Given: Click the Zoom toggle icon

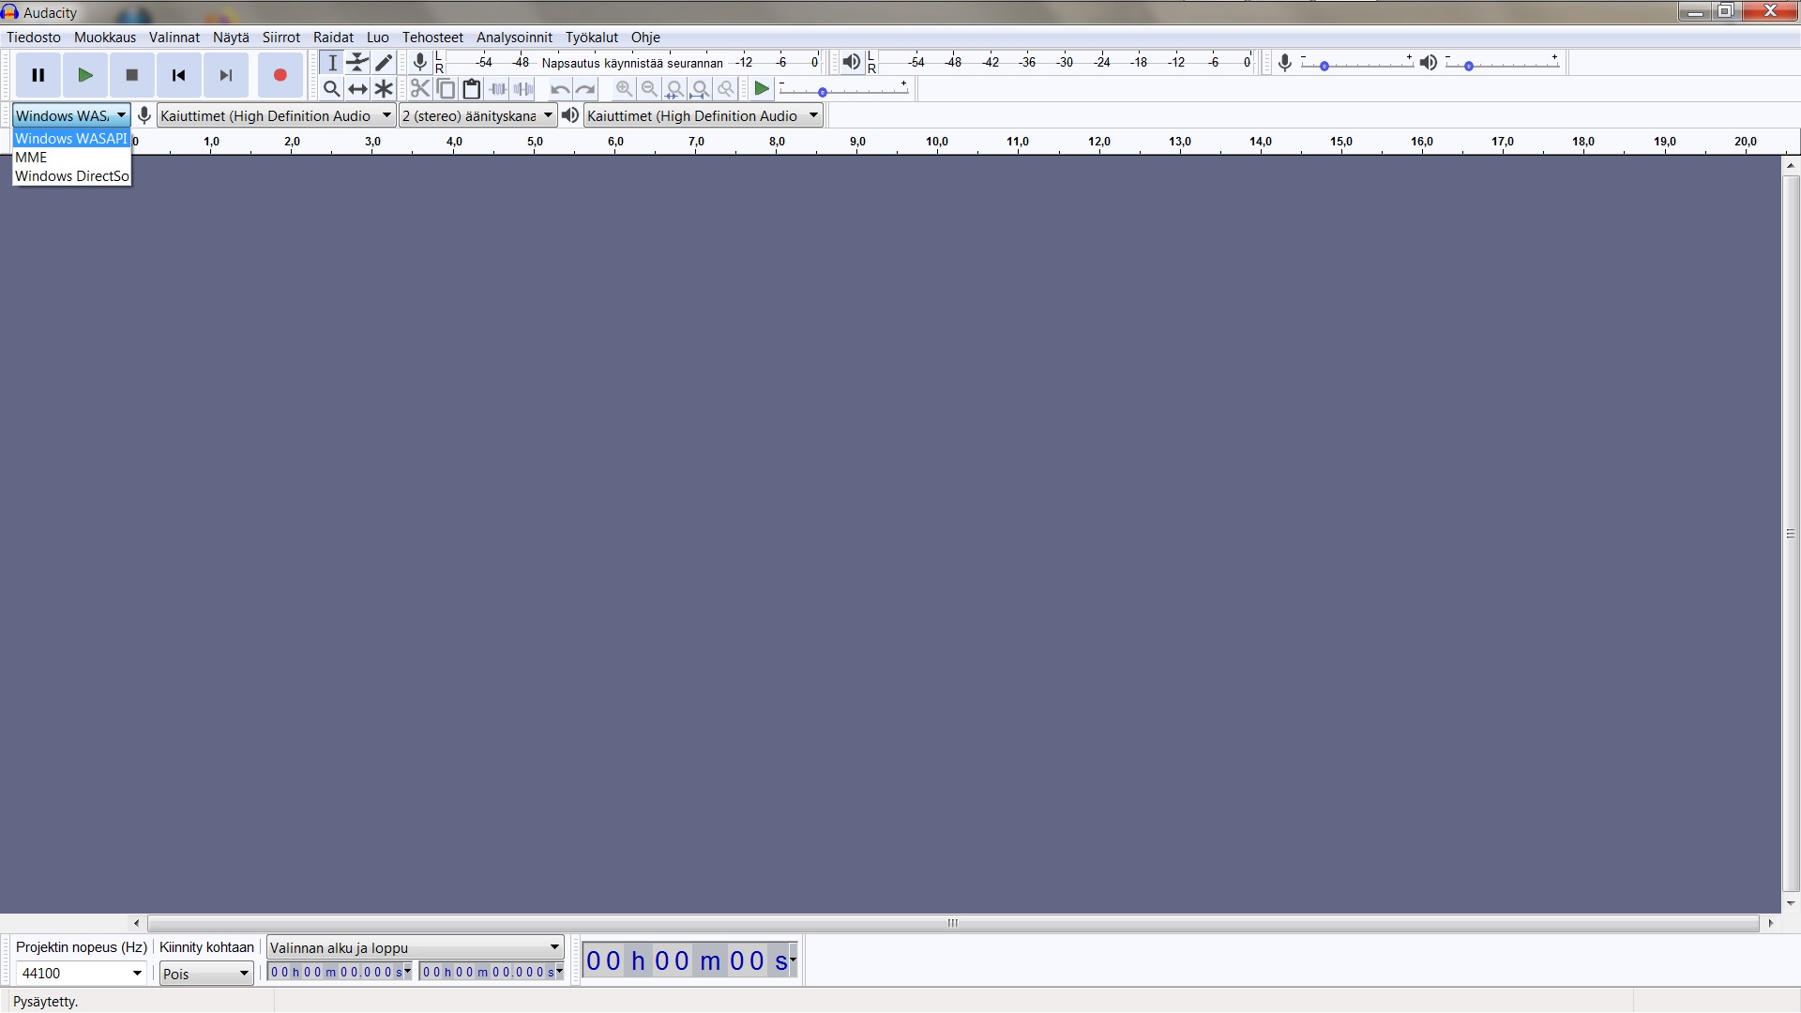Looking at the screenshot, I should 725,89.
